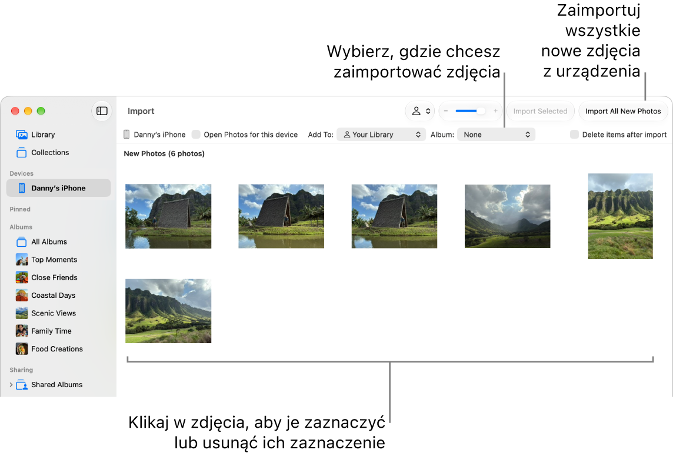The height and width of the screenshot is (453, 673).
Task: Select the second-row green mountain slope photo
Action: pyautogui.click(x=168, y=311)
